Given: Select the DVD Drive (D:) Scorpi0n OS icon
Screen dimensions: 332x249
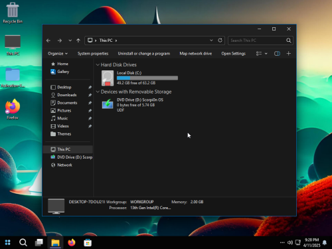Looking at the screenshot, I should coord(108,104).
